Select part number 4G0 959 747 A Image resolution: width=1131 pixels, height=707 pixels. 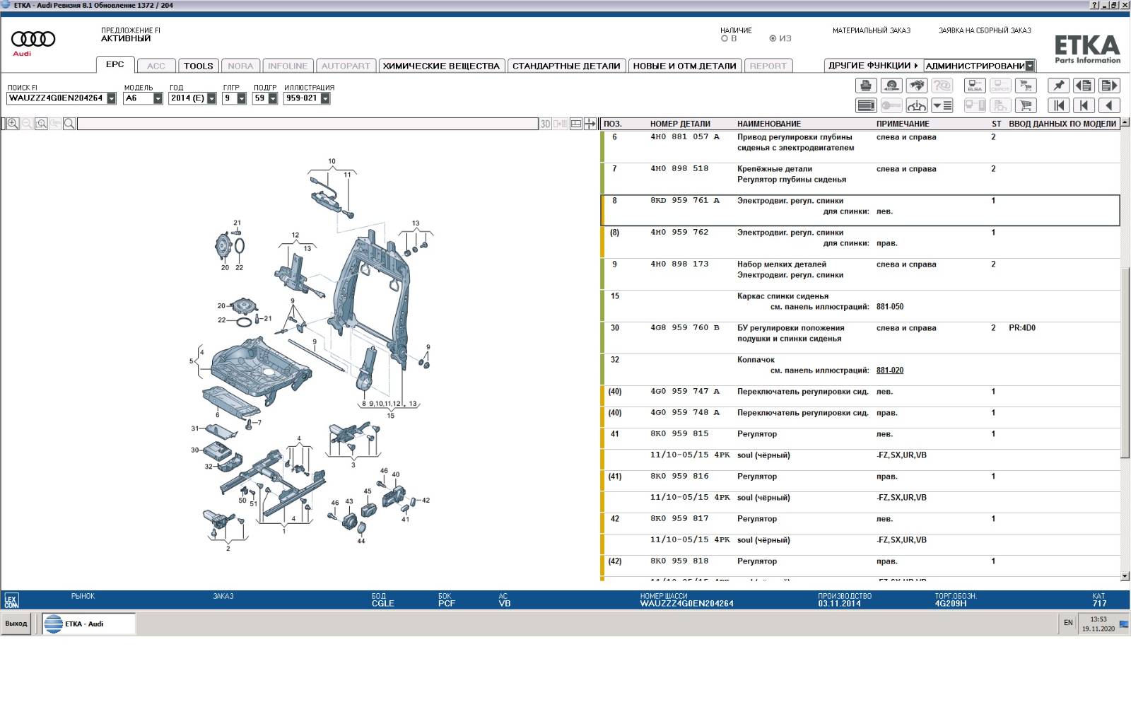pos(685,392)
